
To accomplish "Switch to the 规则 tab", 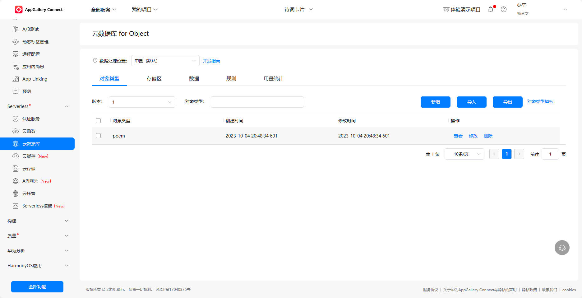I will [x=231, y=79].
